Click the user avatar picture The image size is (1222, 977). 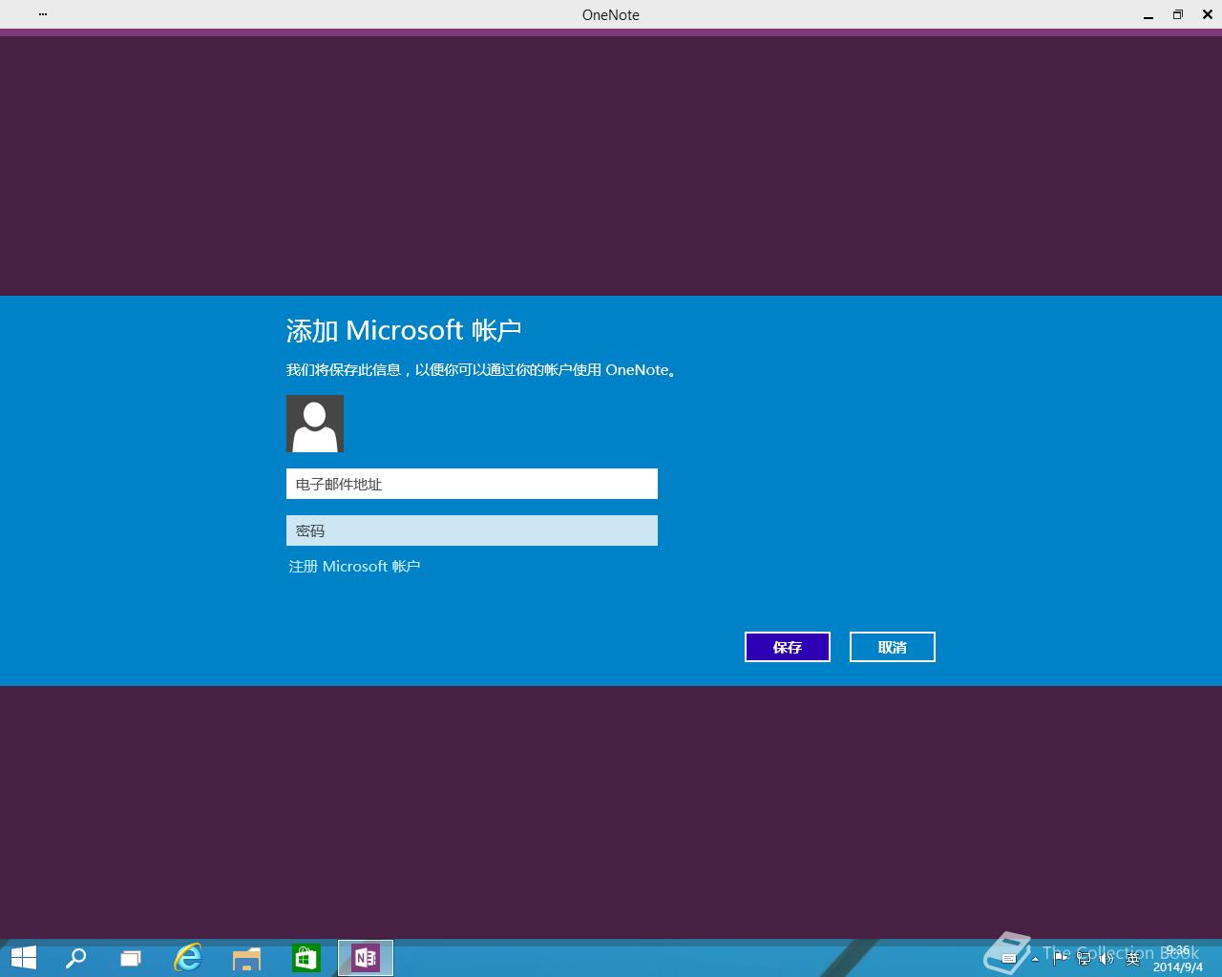(315, 424)
